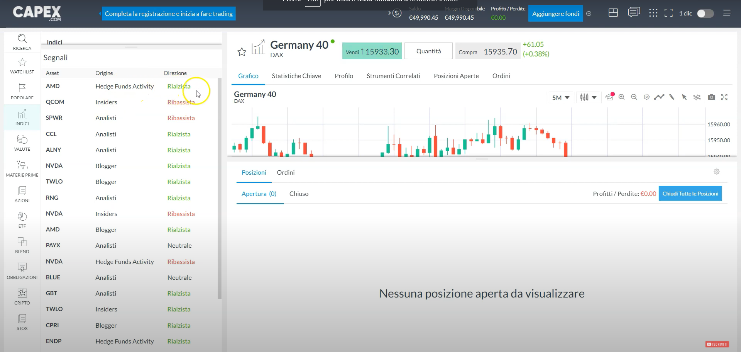Open the apps grid icon
Viewport: 741px width, 352px height.
(x=653, y=13)
